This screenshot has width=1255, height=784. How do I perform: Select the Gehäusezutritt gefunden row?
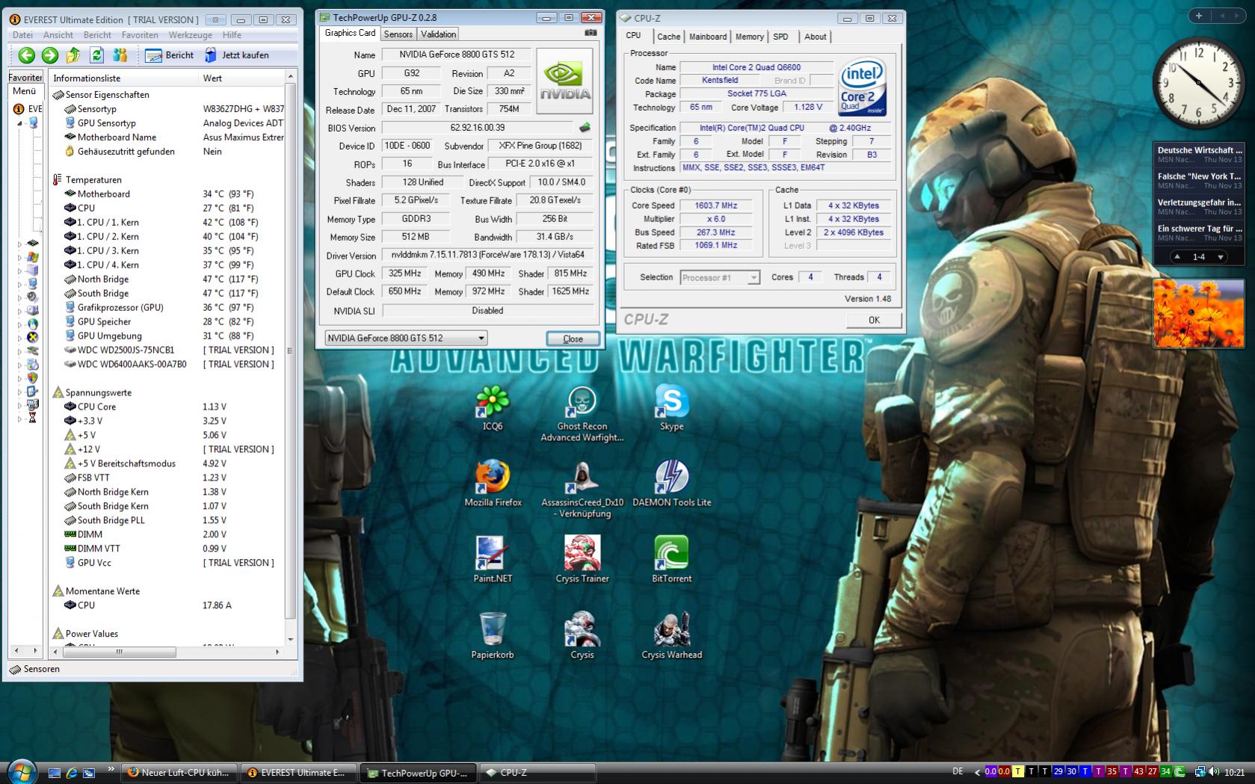(x=167, y=151)
